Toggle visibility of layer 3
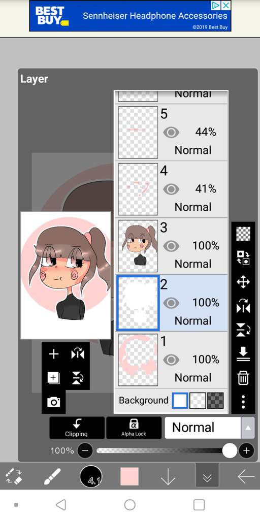 [171, 246]
